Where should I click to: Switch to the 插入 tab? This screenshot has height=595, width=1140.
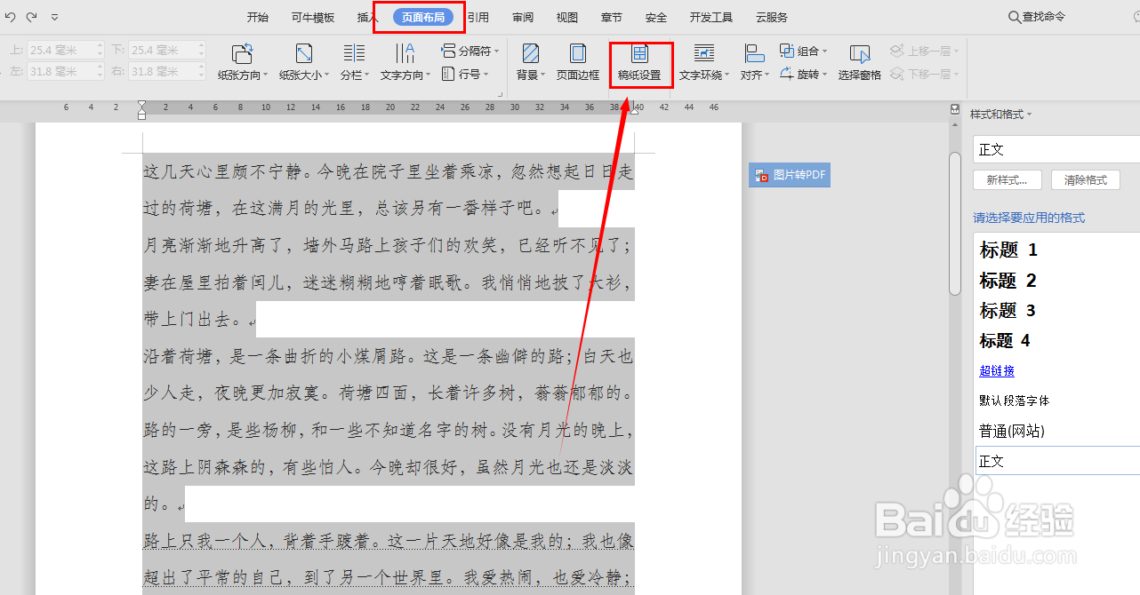click(x=367, y=17)
